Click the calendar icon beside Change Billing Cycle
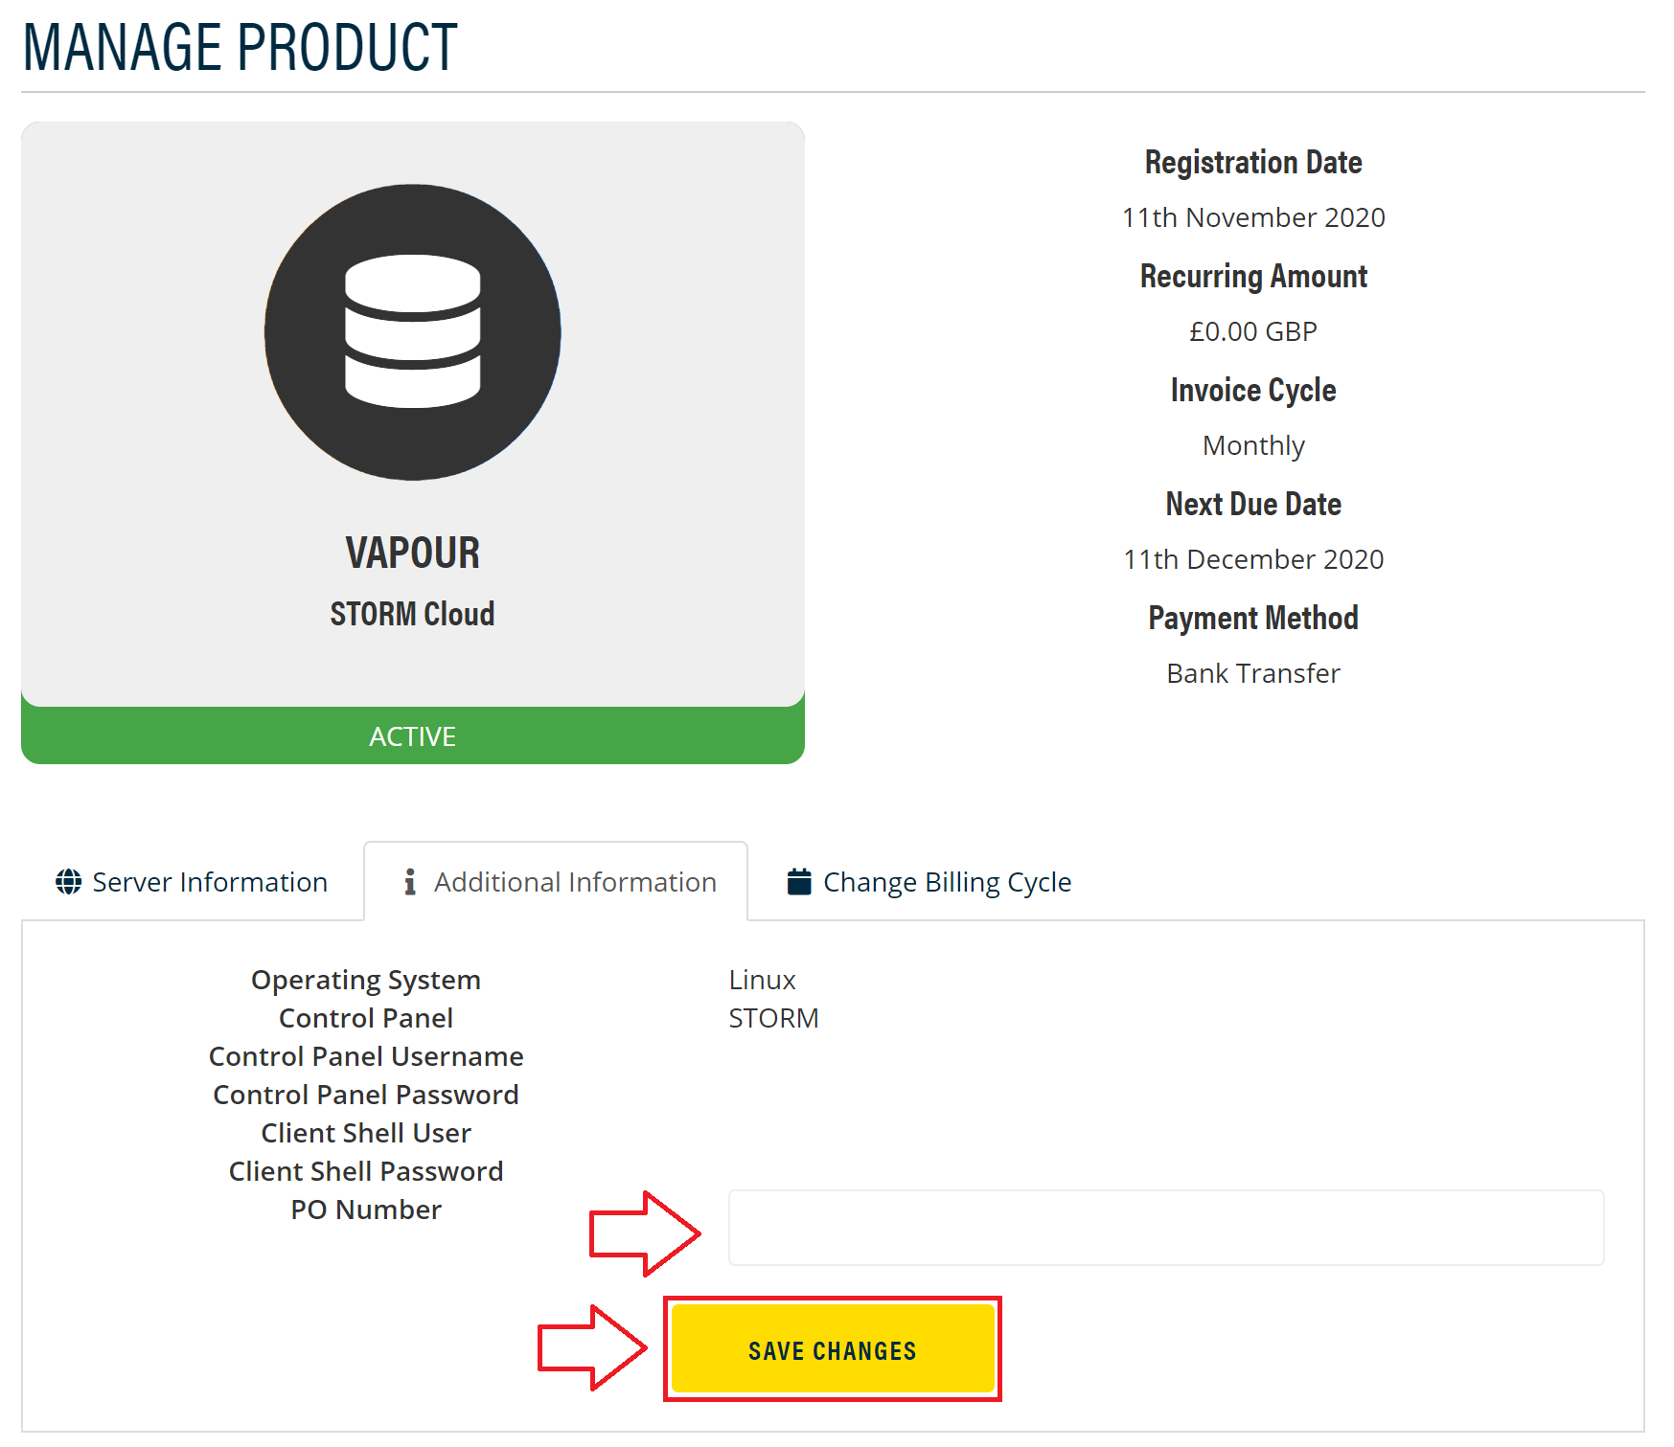1674x1447 pixels. (799, 881)
